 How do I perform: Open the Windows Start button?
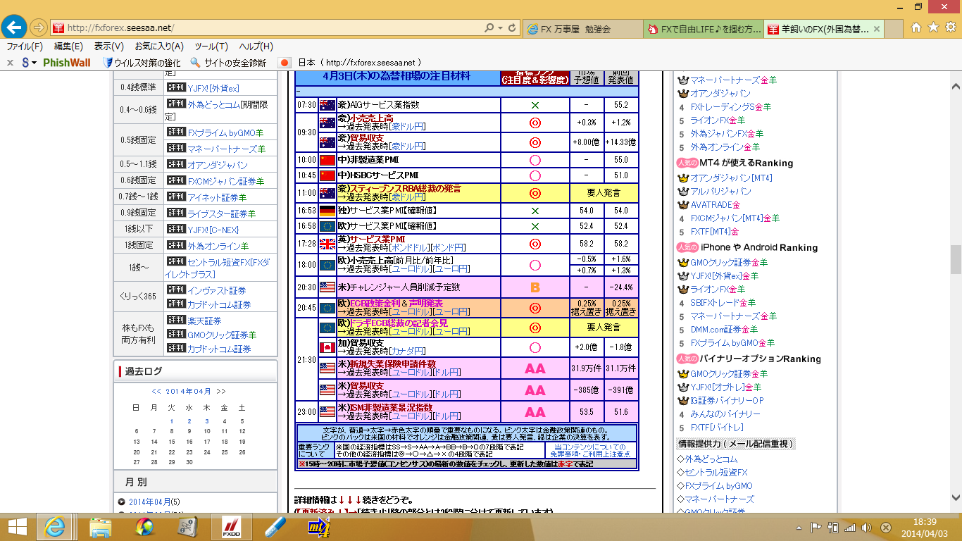(18, 527)
